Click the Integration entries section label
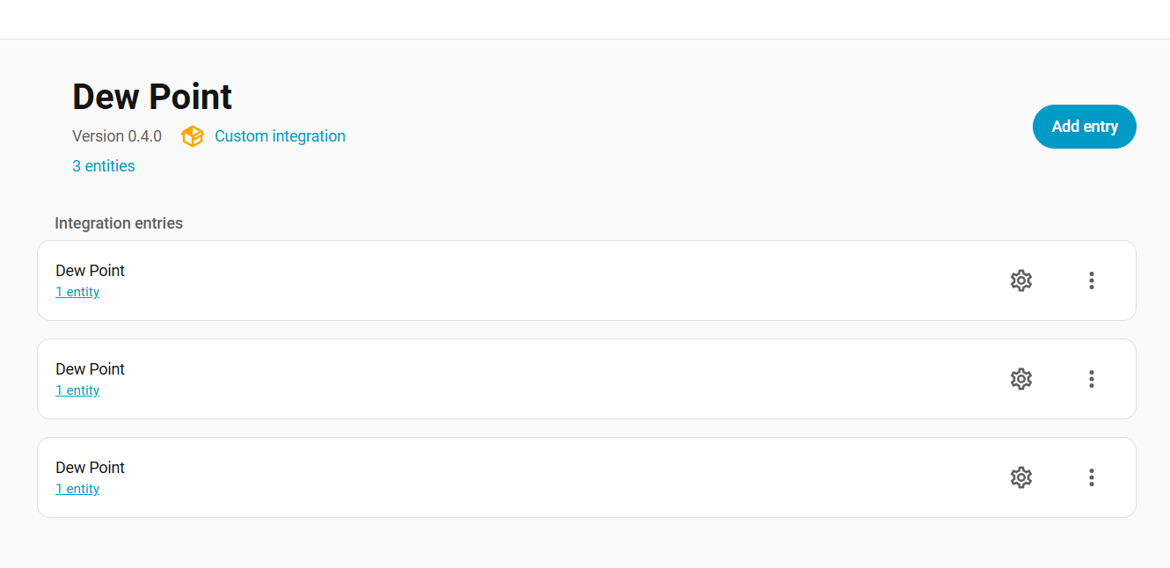This screenshot has width=1170, height=568. tap(119, 223)
